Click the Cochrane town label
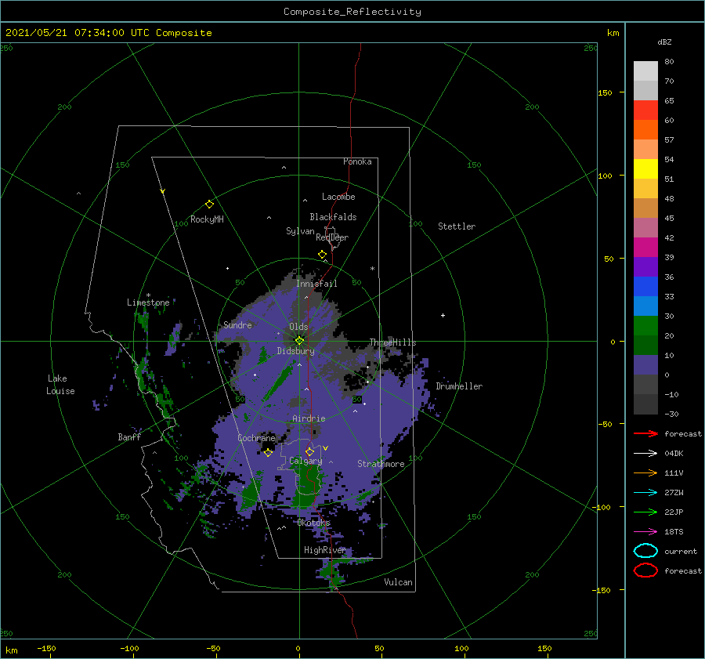The image size is (705, 659). pyautogui.click(x=256, y=438)
